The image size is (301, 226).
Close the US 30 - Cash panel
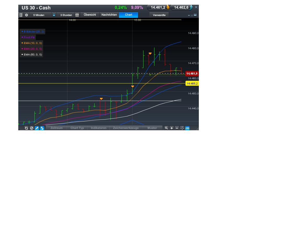[196, 7]
